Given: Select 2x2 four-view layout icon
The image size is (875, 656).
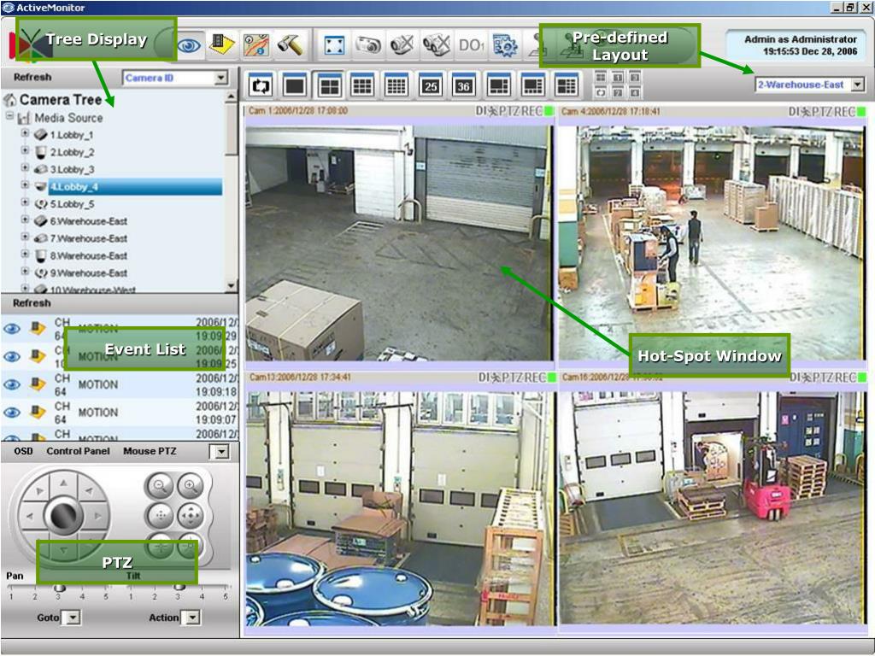Looking at the screenshot, I should (329, 85).
